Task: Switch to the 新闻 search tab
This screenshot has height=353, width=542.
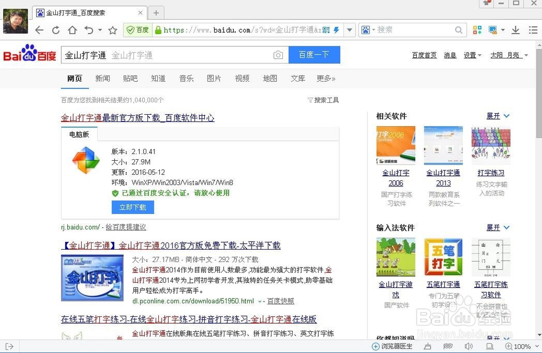Action: tap(102, 79)
